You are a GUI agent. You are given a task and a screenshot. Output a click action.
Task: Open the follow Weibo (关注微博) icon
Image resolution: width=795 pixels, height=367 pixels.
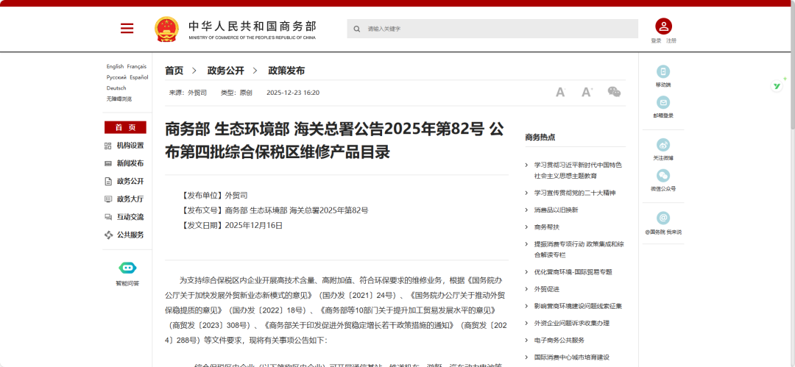(662, 144)
